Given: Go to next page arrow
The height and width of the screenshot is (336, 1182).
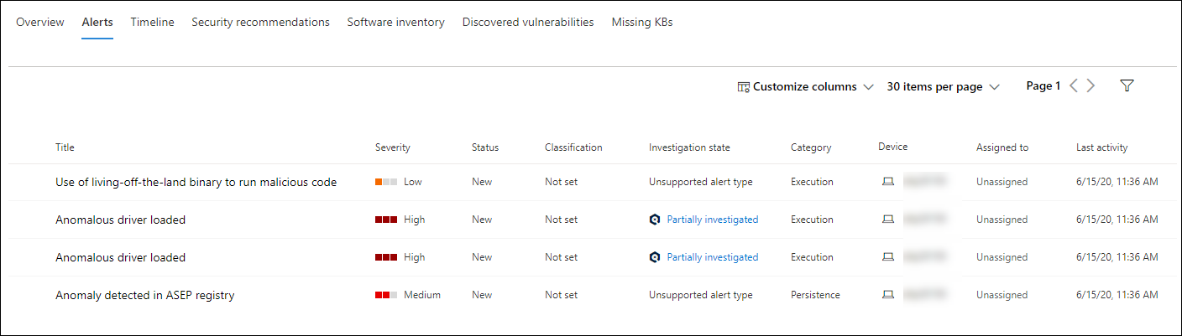Looking at the screenshot, I should (1090, 86).
